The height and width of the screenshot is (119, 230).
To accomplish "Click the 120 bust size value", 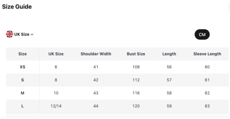I will tap(136, 106).
